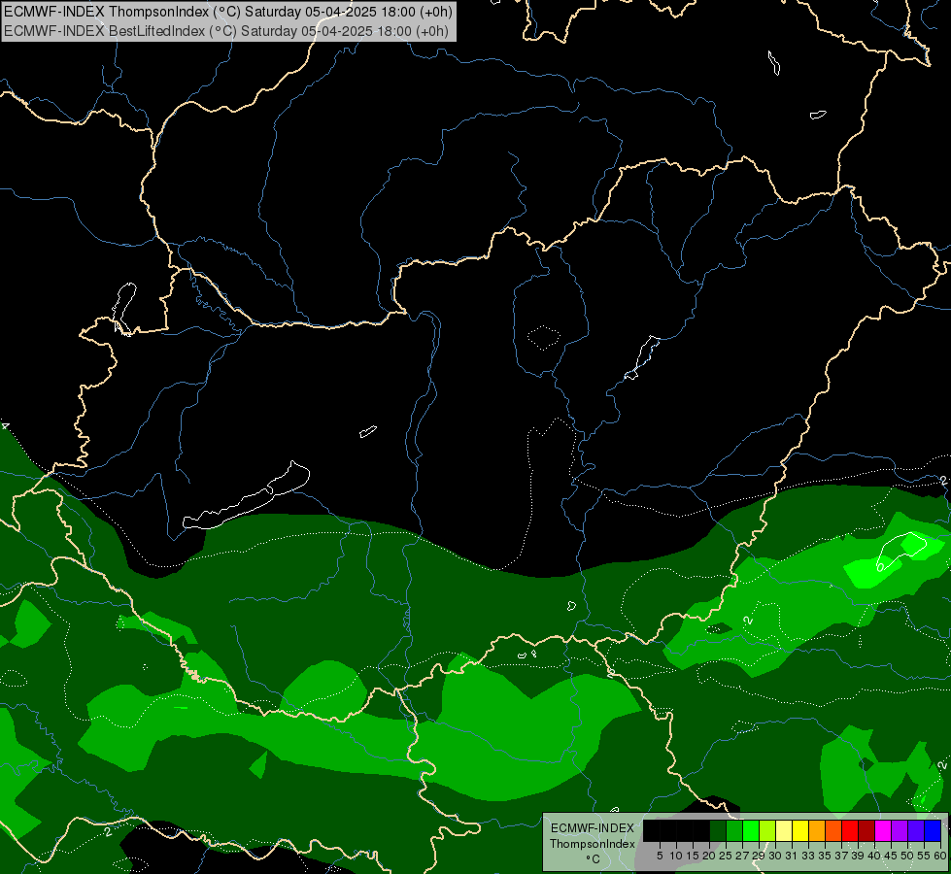This screenshot has height=874, width=951.
Task: Click the legend tick label 29
Action: pos(759,856)
